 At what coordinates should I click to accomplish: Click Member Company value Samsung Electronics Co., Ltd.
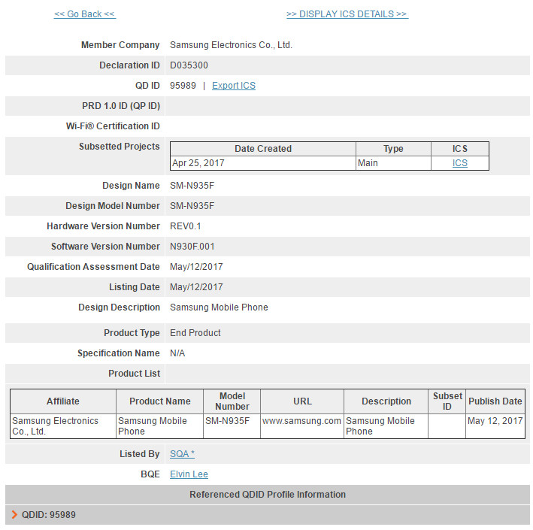(x=231, y=45)
